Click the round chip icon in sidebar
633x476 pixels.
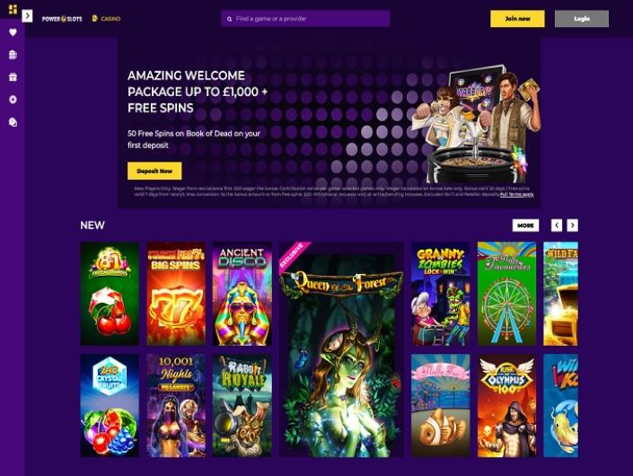click(13, 100)
